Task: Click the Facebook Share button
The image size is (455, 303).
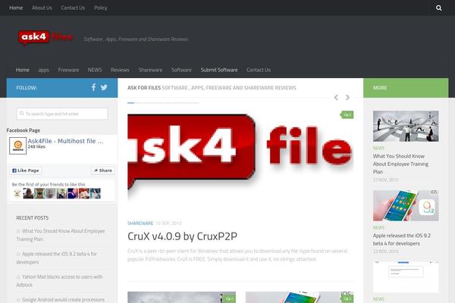Action: click(103, 170)
